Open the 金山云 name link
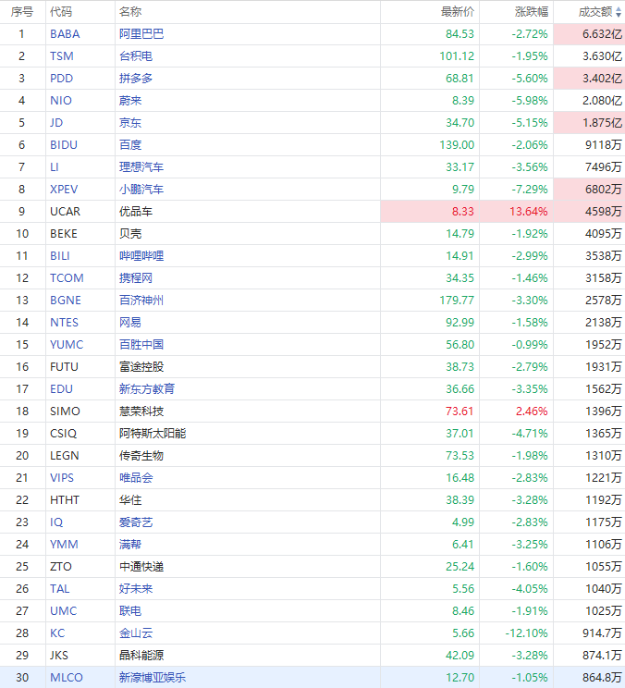The image size is (625, 688). [x=136, y=633]
